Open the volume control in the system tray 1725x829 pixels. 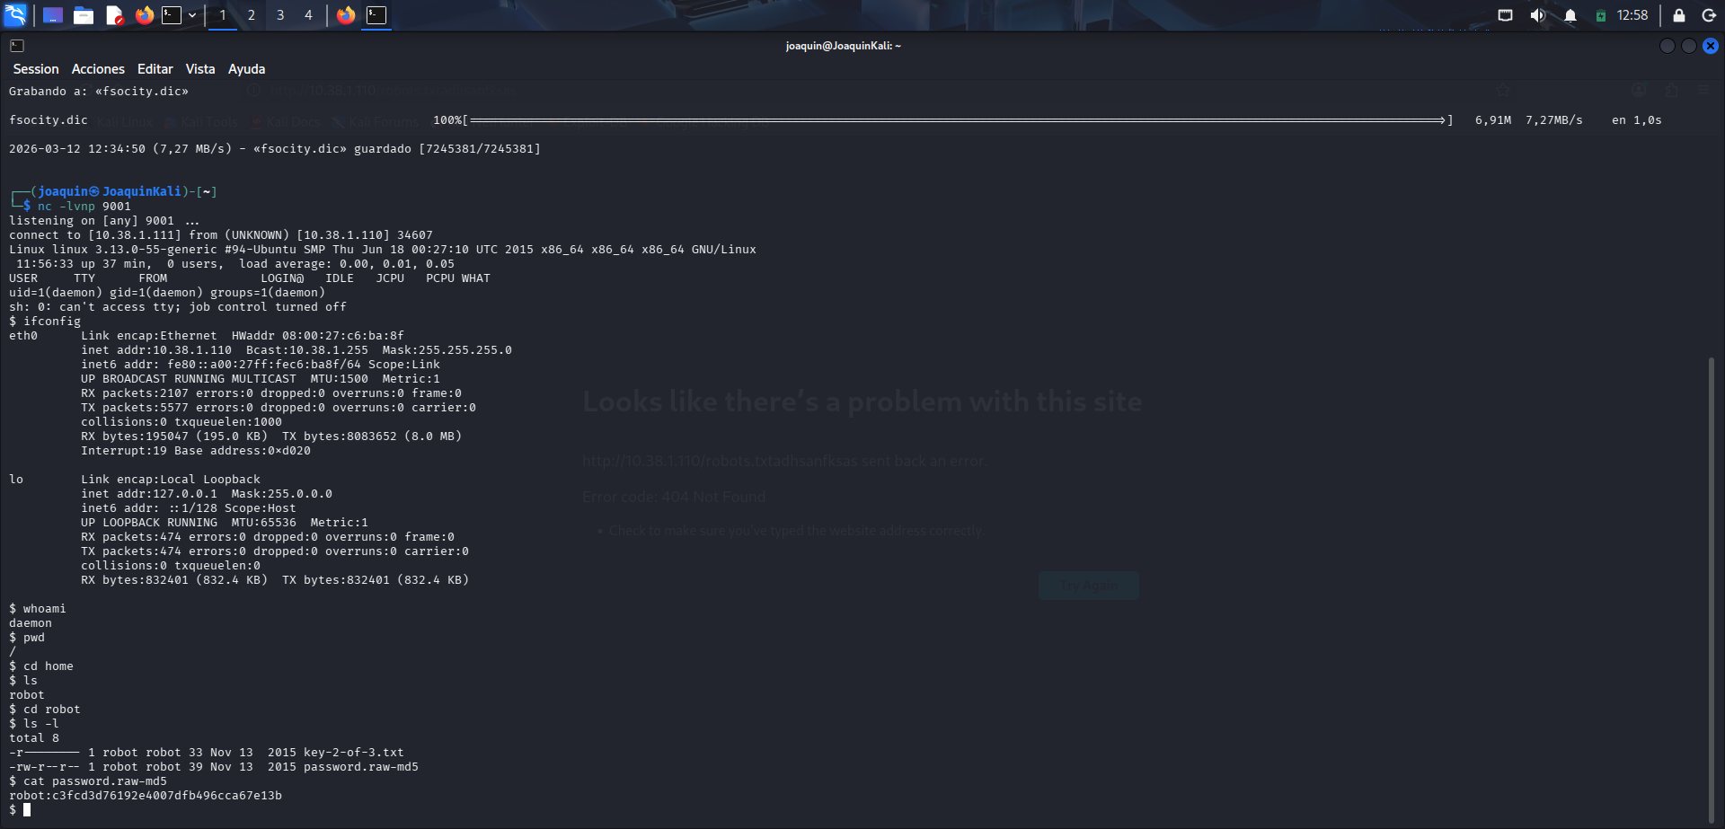[1537, 14]
